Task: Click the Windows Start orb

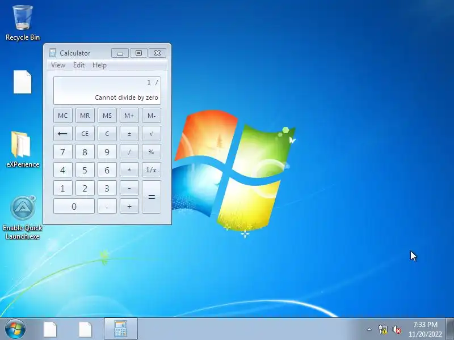Action: [x=15, y=329]
